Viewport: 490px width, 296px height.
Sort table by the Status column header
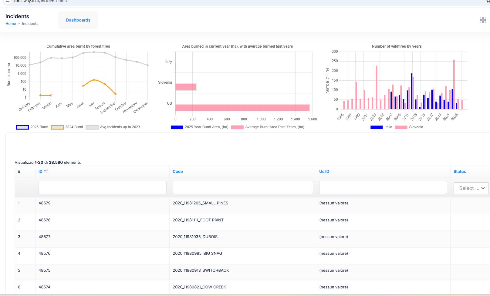[x=460, y=171]
